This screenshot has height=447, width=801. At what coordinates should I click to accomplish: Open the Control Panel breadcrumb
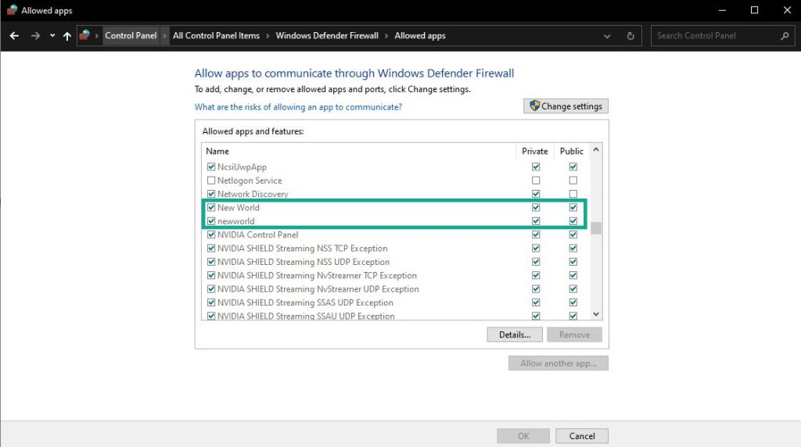click(x=131, y=36)
